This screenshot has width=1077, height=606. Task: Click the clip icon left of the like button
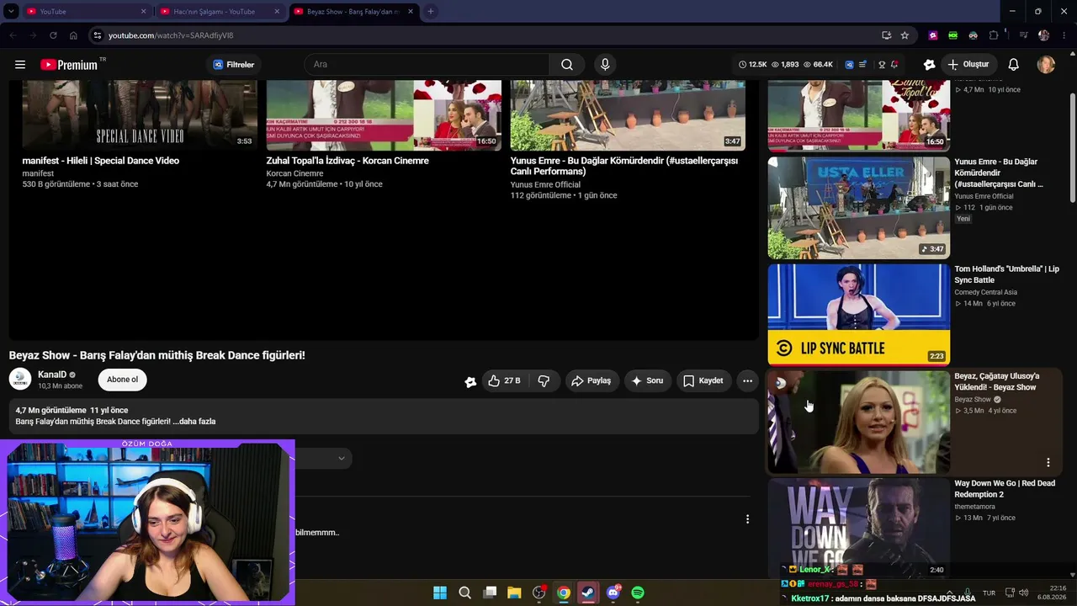pyautogui.click(x=470, y=381)
